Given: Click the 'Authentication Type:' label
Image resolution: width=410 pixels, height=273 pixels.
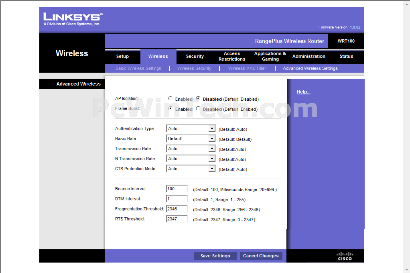Looking at the screenshot, I should click(x=135, y=128).
